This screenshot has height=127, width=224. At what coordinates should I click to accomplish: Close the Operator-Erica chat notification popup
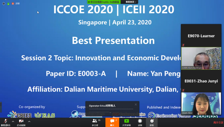[136, 105]
